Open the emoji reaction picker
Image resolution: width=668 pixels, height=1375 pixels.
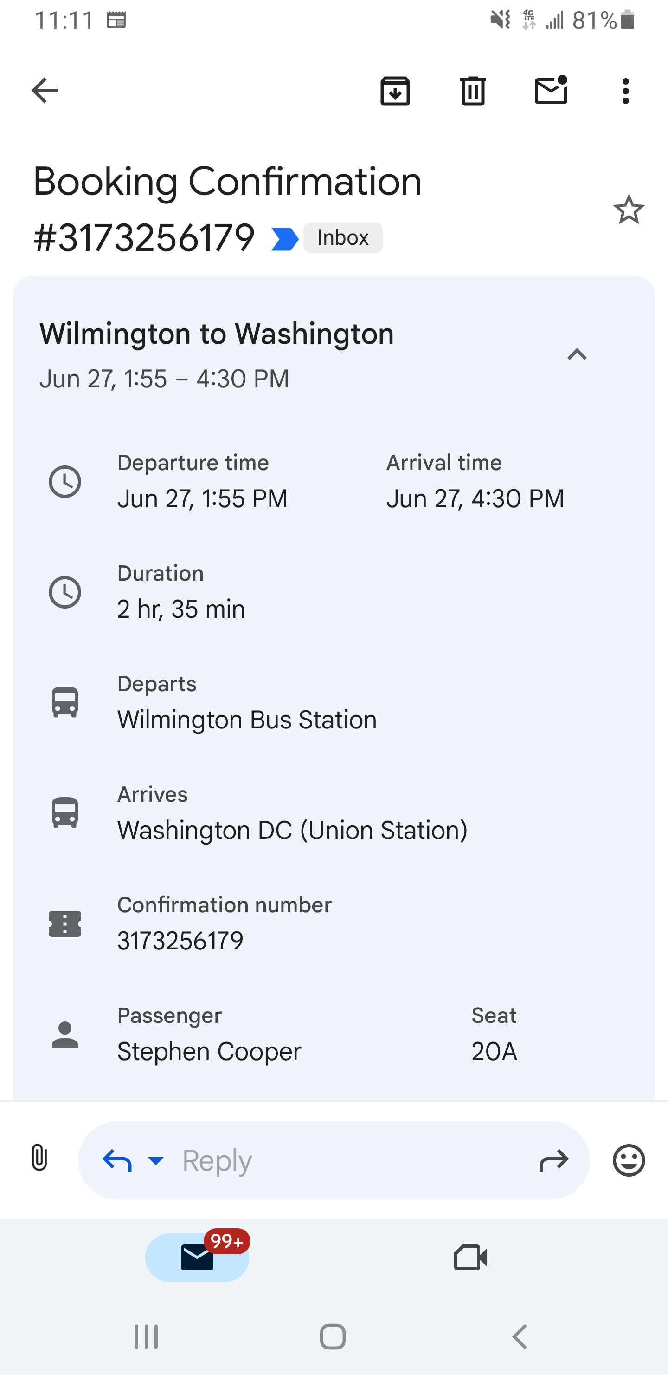coord(629,1160)
